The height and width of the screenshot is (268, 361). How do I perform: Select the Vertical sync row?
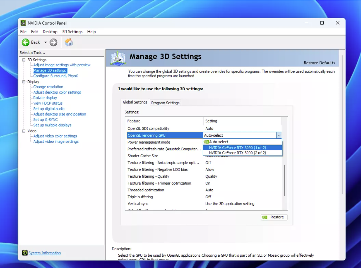pos(204,204)
